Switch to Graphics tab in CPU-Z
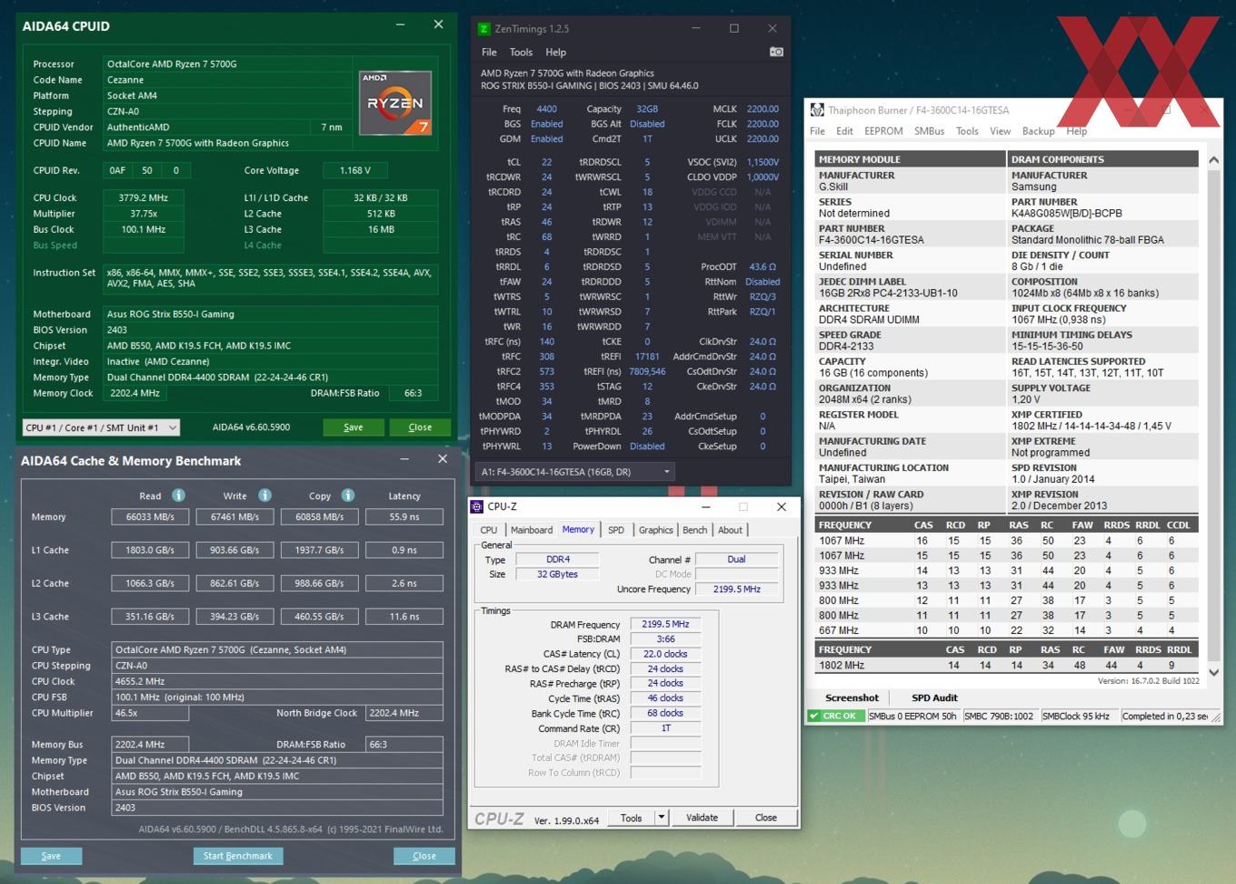Screen dimensions: 1236x884 tap(655, 530)
